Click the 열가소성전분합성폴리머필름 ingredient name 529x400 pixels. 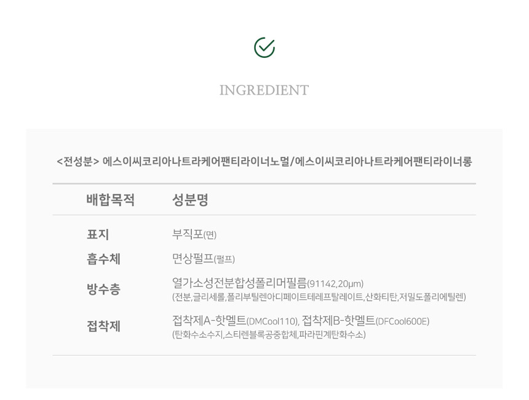[x=239, y=283]
